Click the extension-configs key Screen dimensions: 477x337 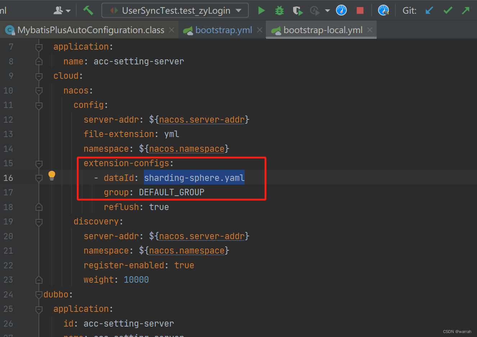tap(126, 163)
